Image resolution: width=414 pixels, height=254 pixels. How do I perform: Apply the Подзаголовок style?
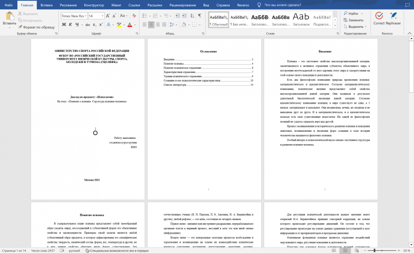[322, 20]
